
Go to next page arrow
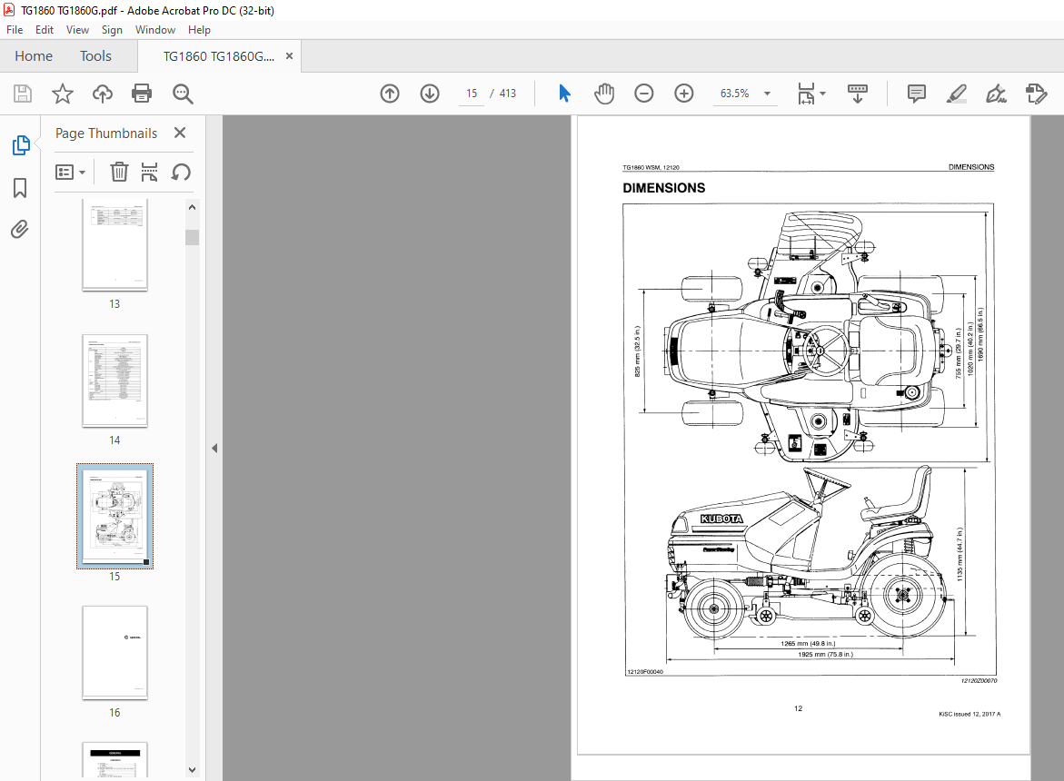coord(430,94)
